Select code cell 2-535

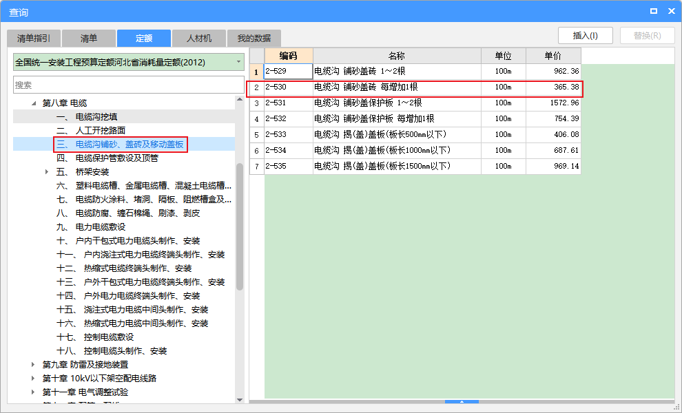pyautogui.click(x=289, y=166)
